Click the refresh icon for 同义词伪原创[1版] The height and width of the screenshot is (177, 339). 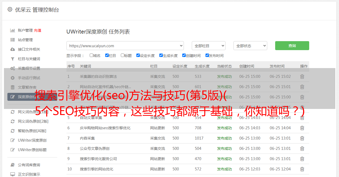click(x=12, y=112)
